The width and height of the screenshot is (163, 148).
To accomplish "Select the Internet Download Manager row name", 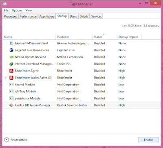I will [34, 64].
